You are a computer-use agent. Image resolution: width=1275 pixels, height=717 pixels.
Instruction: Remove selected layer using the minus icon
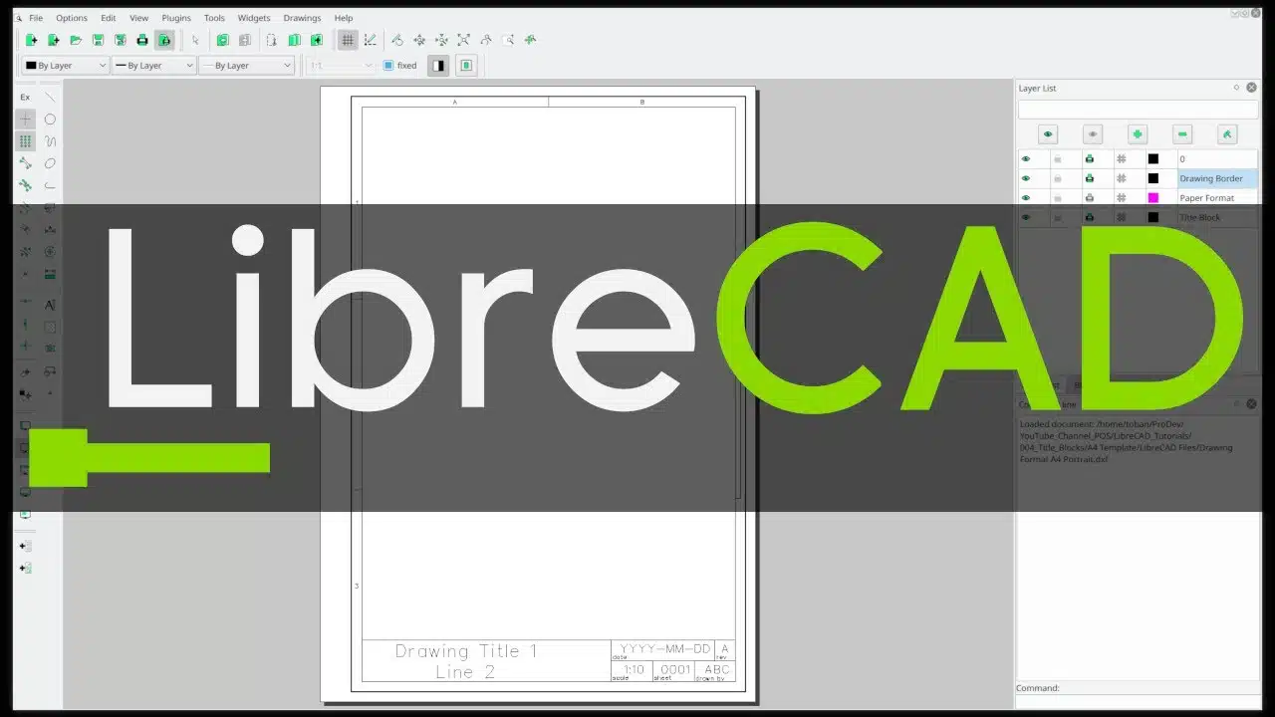1182,133
